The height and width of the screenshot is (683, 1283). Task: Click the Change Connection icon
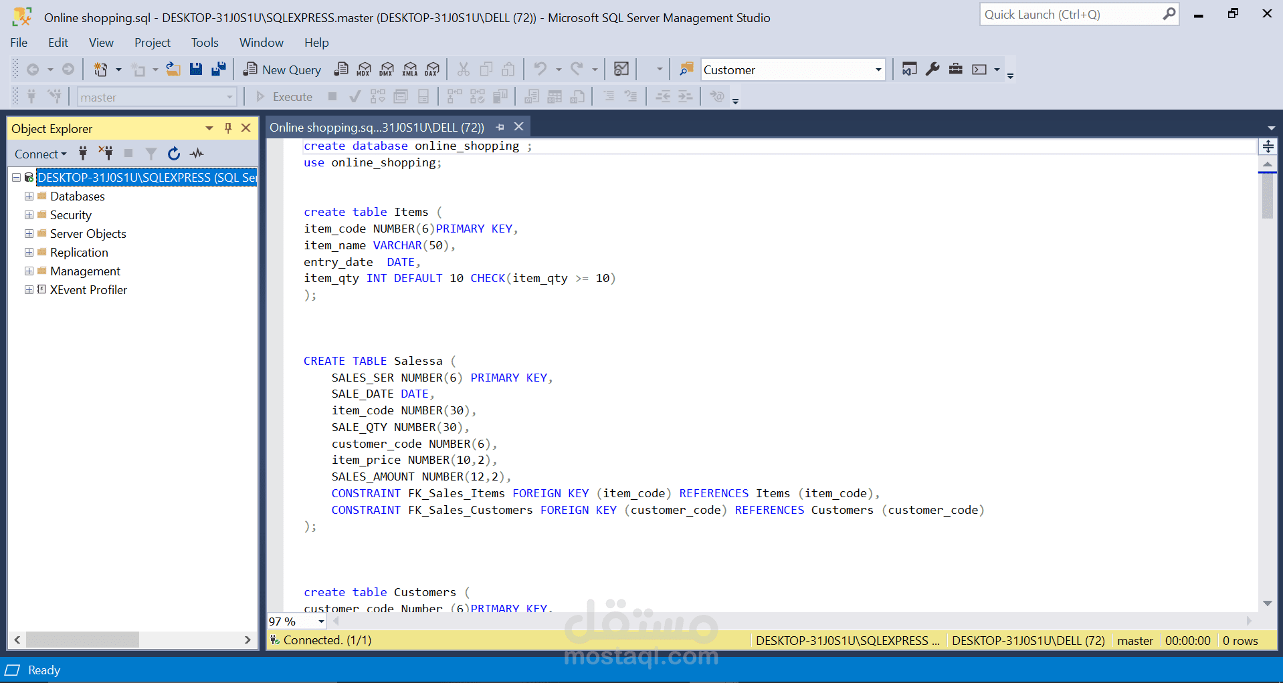click(x=54, y=97)
